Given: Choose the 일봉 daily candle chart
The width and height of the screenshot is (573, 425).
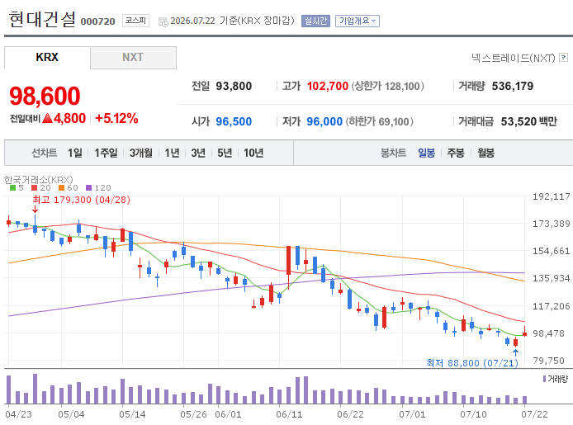Looking at the screenshot, I should point(427,153).
